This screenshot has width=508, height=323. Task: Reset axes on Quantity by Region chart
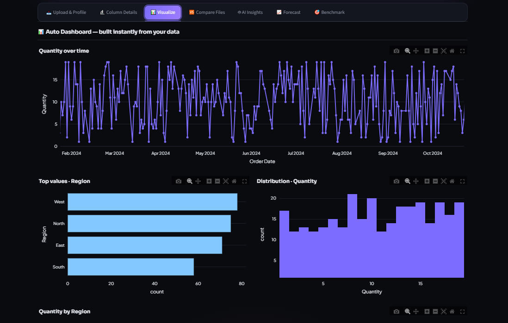tap(452, 311)
